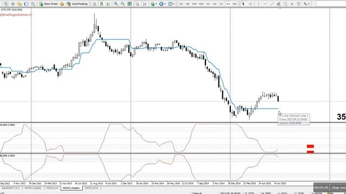Toggle the AutoTrading button
This screenshot has width=346, height=194.
coord(77,4)
